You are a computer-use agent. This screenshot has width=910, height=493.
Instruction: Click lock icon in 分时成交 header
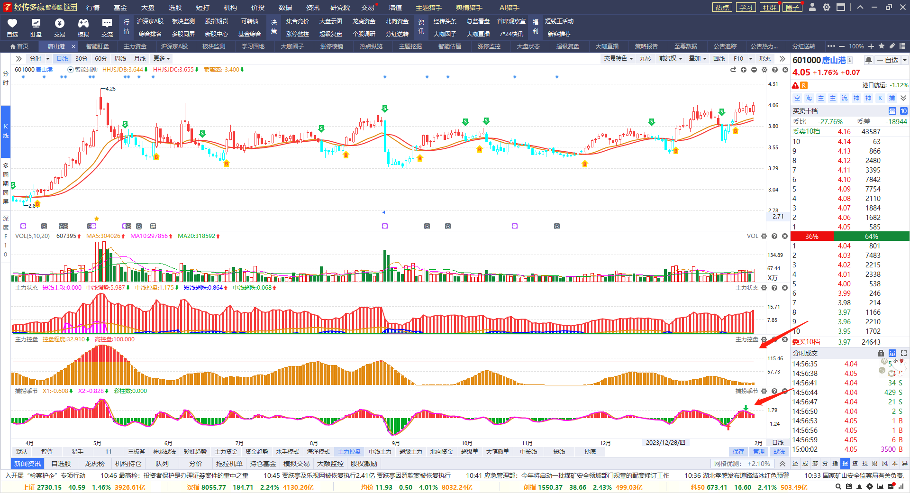click(881, 353)
